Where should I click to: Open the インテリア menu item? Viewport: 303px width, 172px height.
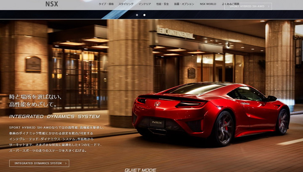click(x=144, y=4)
